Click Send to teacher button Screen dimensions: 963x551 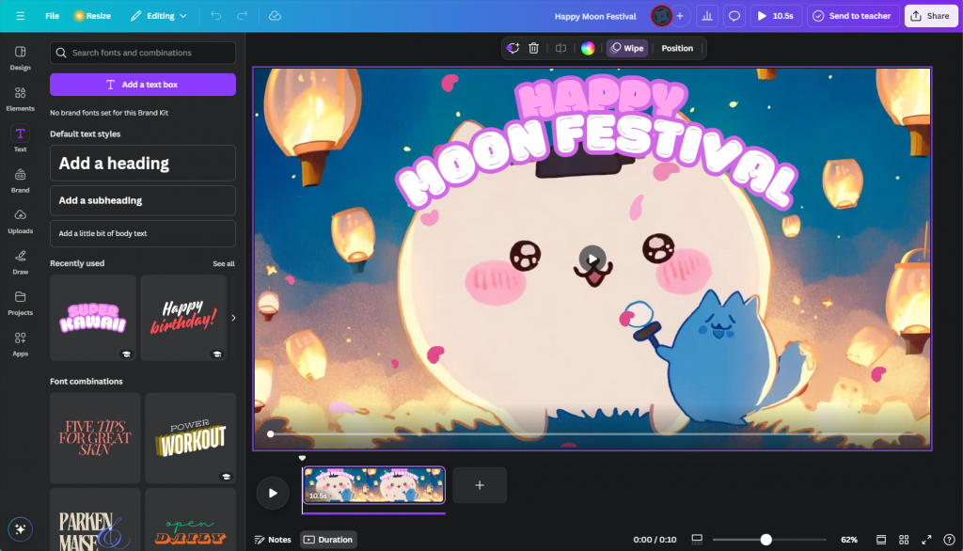tap(852, 16)
